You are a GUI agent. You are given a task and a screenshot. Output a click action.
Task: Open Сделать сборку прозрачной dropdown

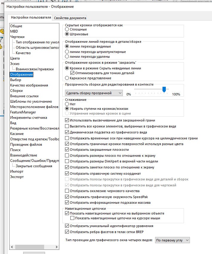tap(94, 93)
